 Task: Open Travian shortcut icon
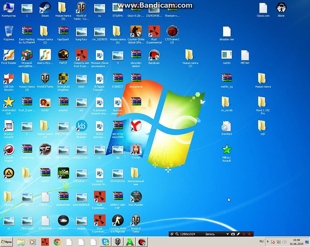tap(136, 152)
